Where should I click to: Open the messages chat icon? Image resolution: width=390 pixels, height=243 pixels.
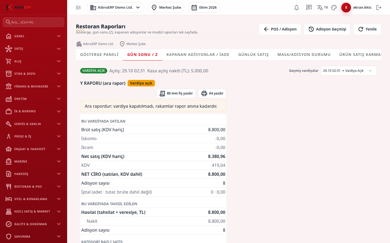[x=309, y=8]
